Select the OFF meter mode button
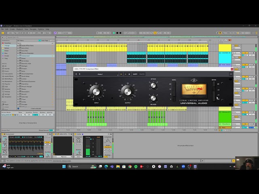Screen dimensions: 259x194 click(214, 99)
